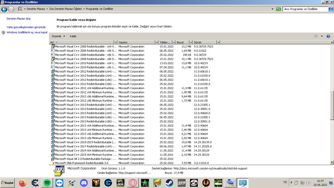
Task: Select Visual C++ 2015-2019 Redistributable row
Action: click(x=85, y=142)
